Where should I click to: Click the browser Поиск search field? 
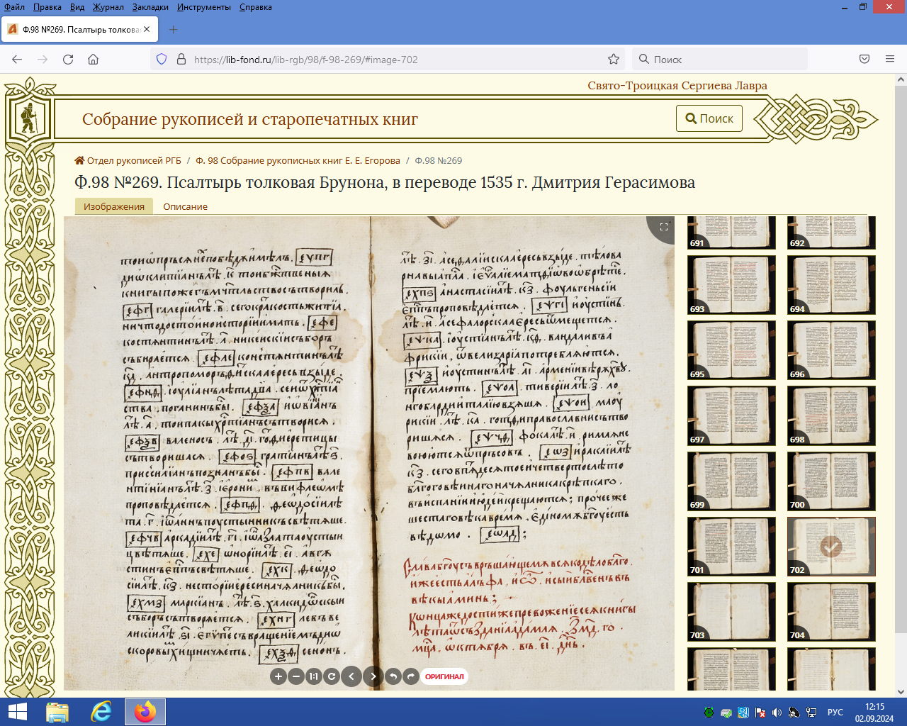[719, 60]
